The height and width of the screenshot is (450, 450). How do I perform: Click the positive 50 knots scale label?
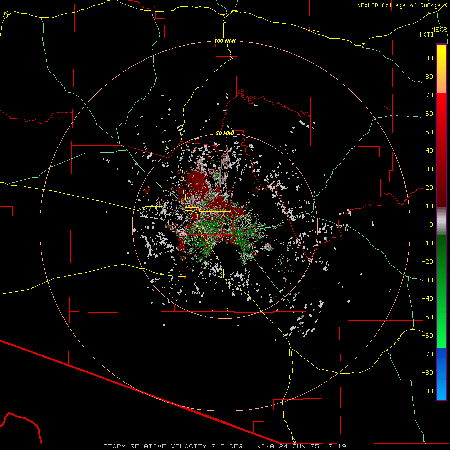(x=429, y=132)
